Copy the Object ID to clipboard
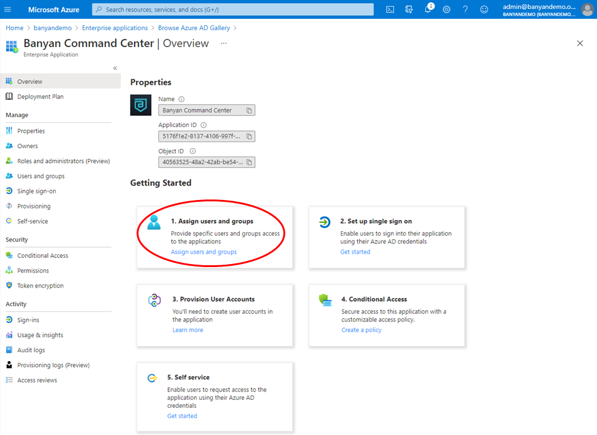 click(x=248, y=162)
